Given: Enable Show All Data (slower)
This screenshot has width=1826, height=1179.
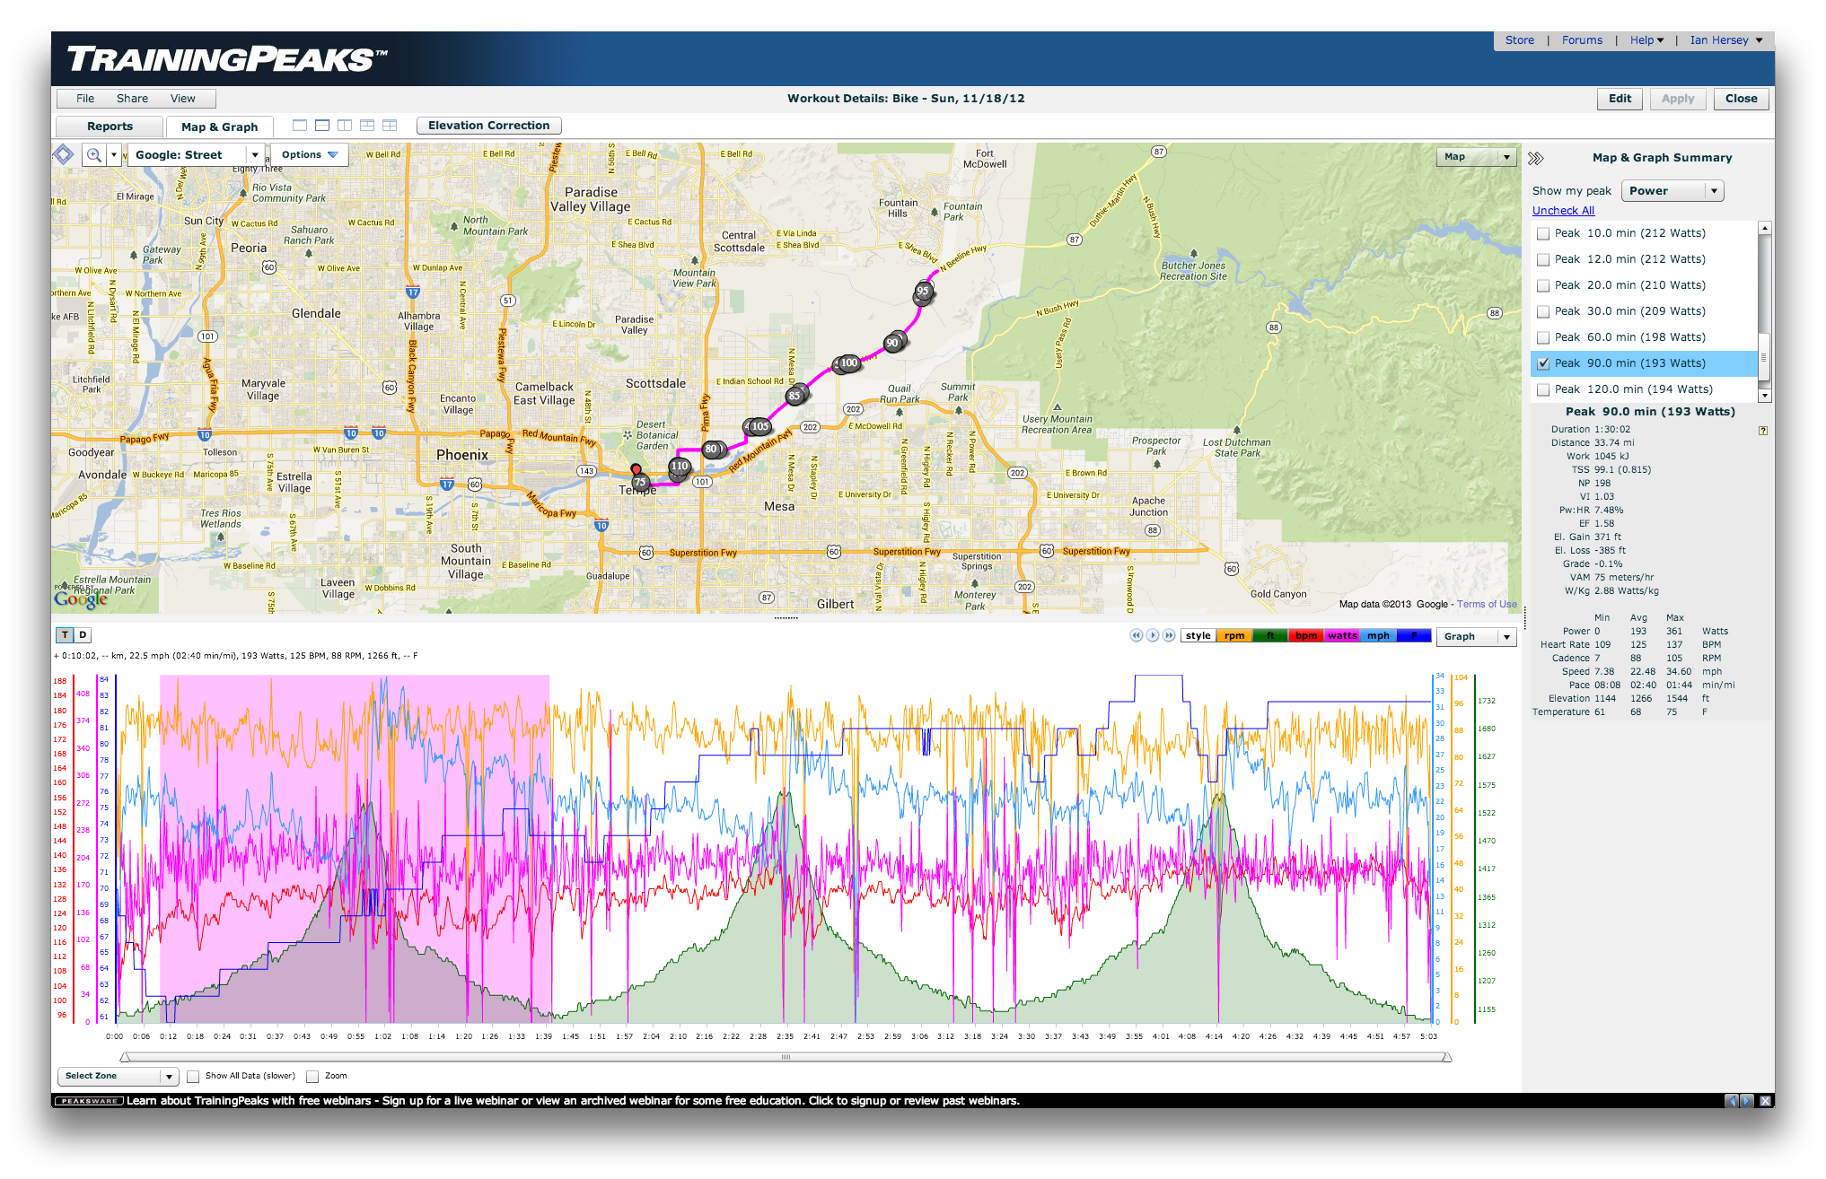Looking at the screenshot, I should pos(193,1077).
